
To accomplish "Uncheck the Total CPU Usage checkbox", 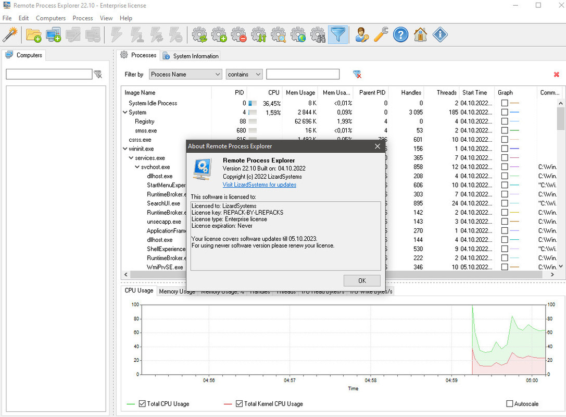I will (x=142, y=403).
